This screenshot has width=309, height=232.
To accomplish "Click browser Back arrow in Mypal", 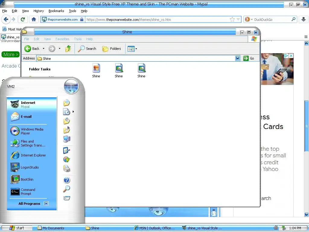I will (6, 19).
